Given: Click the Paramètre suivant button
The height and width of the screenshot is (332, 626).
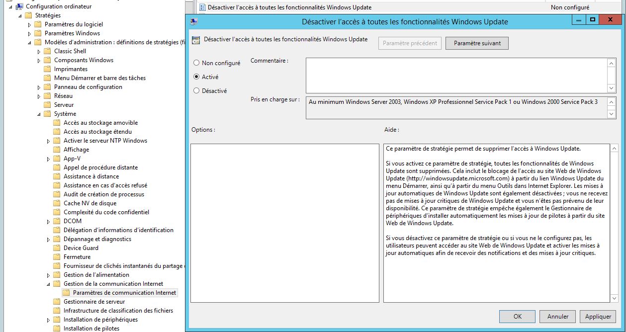Looking at the screenshot, I should (x=477, y=43).
